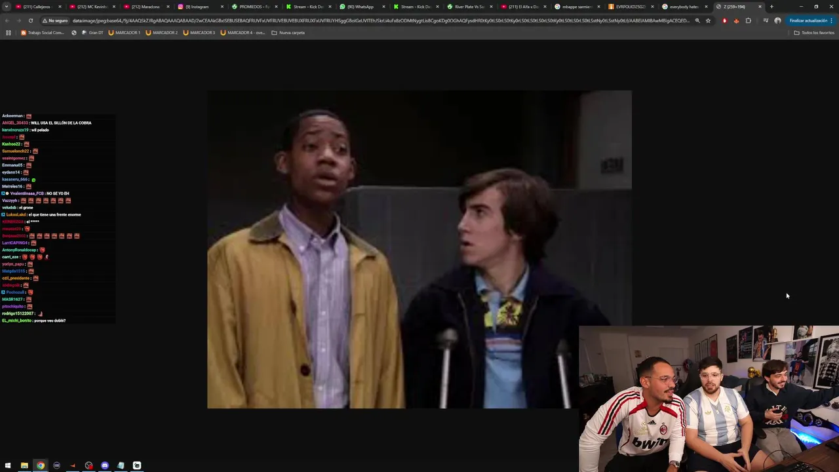The image size is (839, 472).
Task: Open the bookmarks apps grid icon
Action: coord(8,33)
